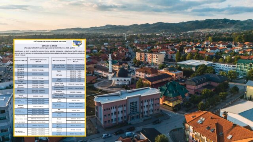Click the 'Kalesija 2' cell in the table

(x=21, y=70)
